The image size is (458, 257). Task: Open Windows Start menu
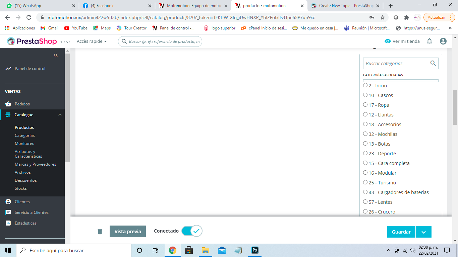point(8,250)
